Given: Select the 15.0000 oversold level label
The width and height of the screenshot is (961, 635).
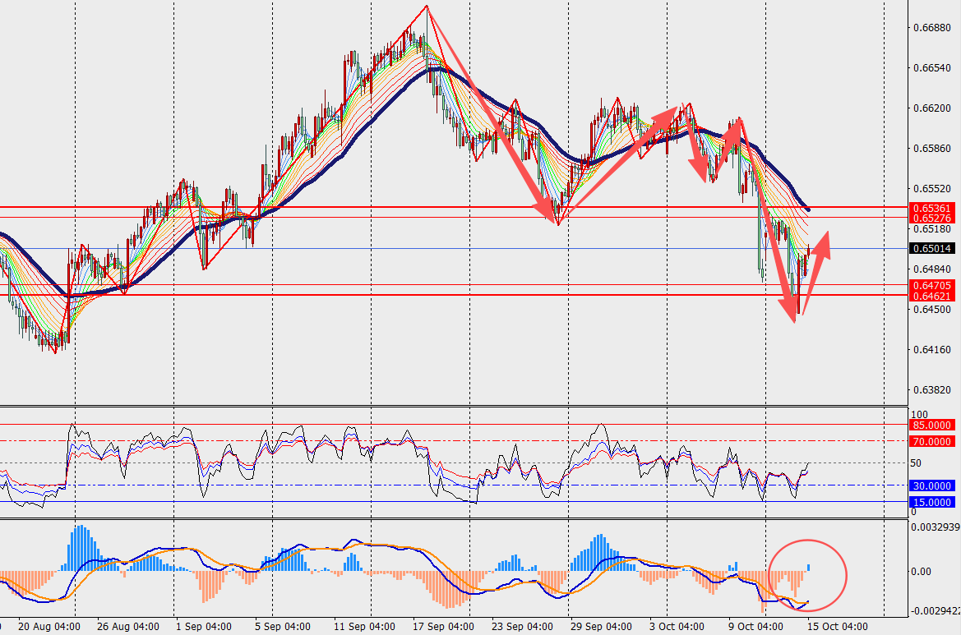Looking at the screenshot, I should tap(932, 502).
